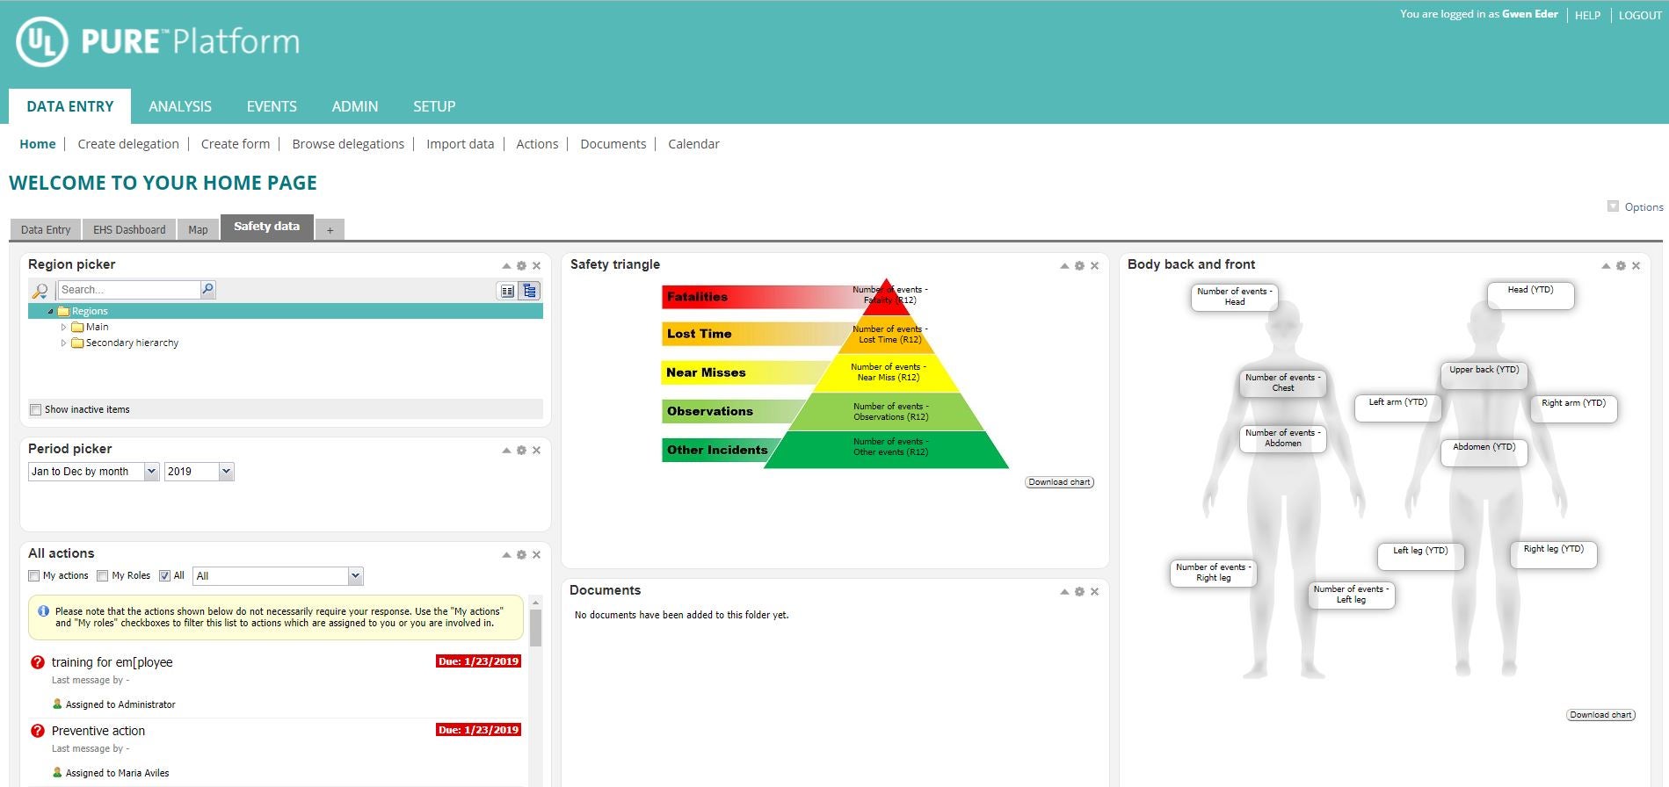The image size is (1669, 787).
Task: Open Region picker widget settings gear
Action: pyautogui.click(x=521, y=266)
